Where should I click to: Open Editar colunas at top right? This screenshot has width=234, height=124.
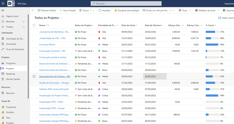(x=226, y=18)
